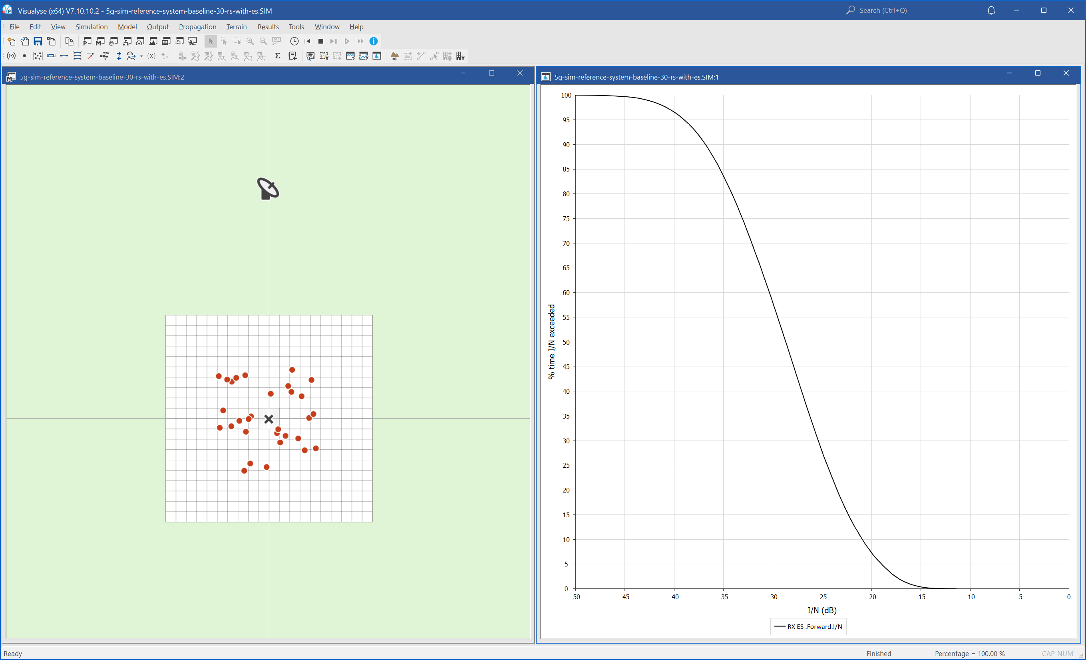Image resolution: width=1086 pixels, height=660 pixels.
Task: Open the Edit menu
Action: 35,27
